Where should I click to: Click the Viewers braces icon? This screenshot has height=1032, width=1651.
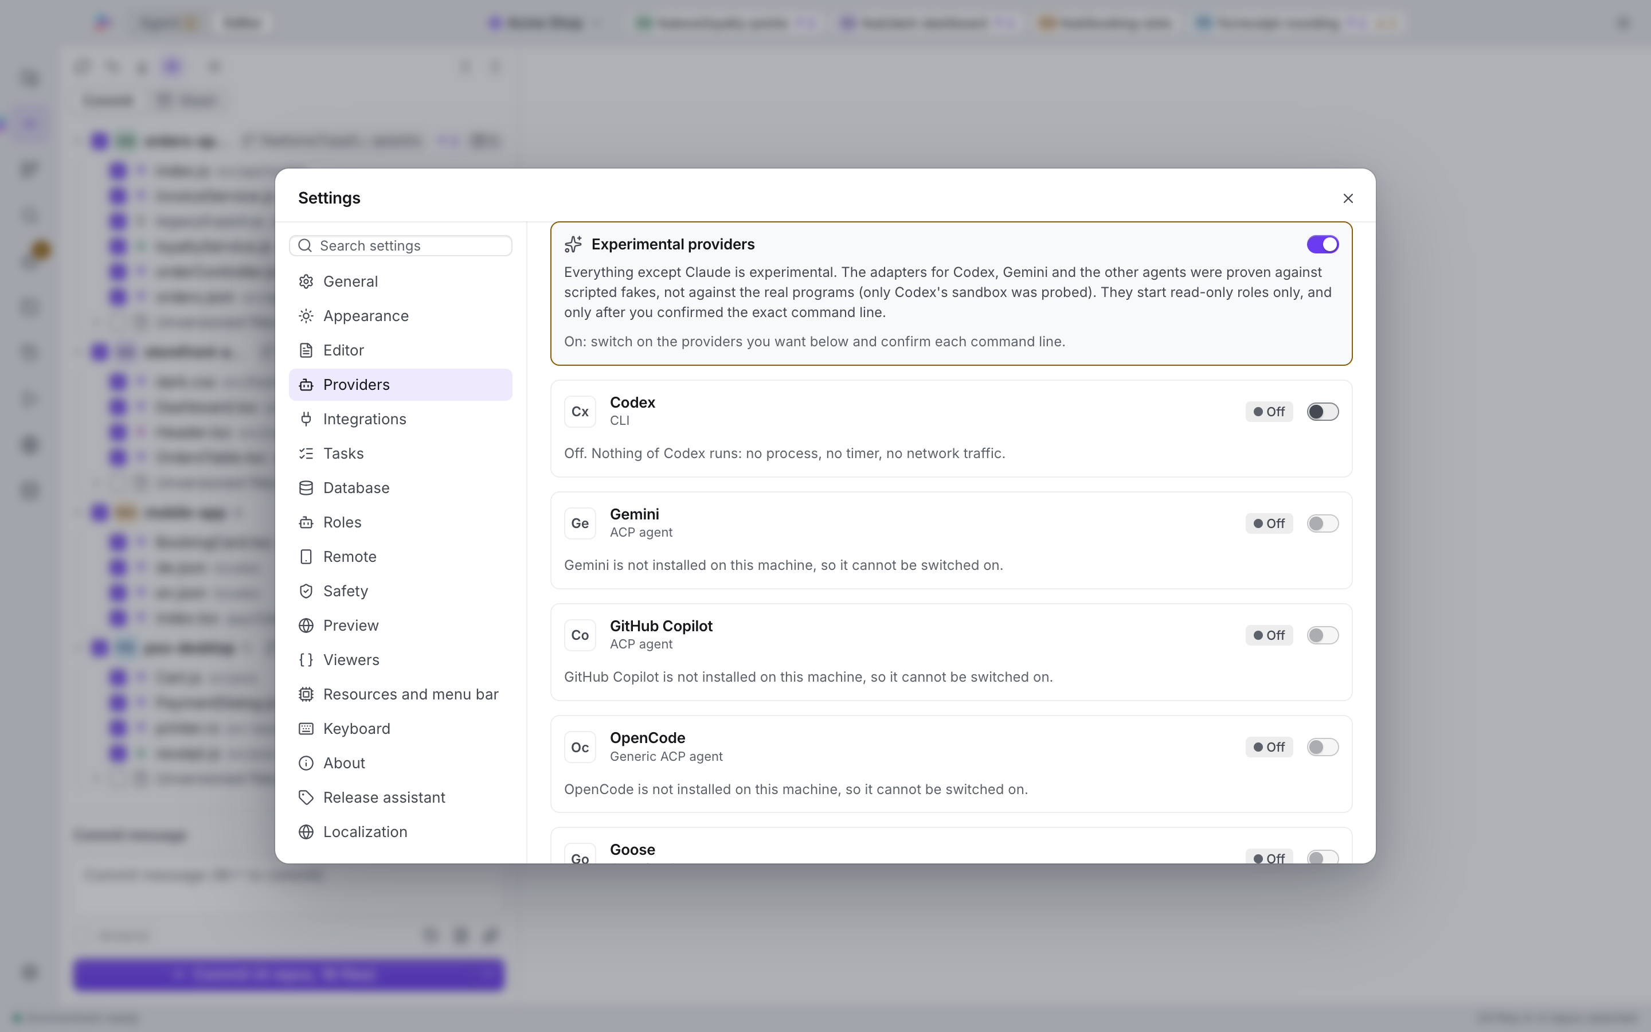point(306,660)
